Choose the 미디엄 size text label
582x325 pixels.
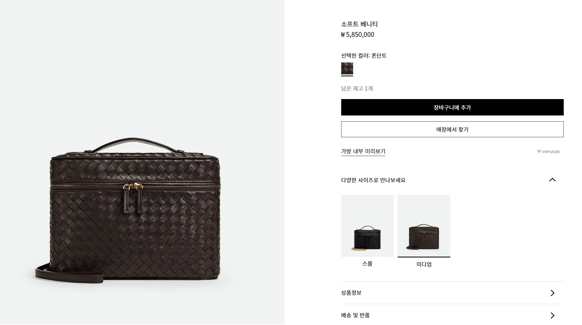tap(424, 264)
